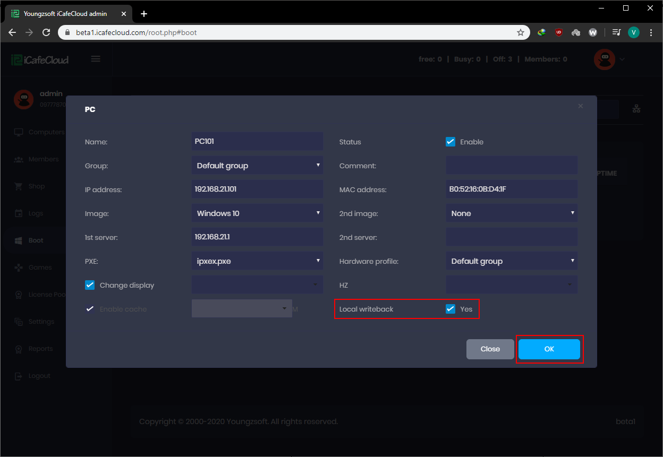Screen dimensions: 663x457
Task: Open the Reports section icon
Action: pos(19,348)
